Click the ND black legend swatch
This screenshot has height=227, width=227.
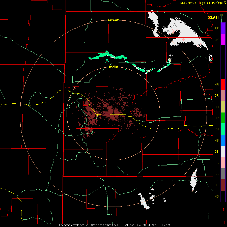coord(223,196)
